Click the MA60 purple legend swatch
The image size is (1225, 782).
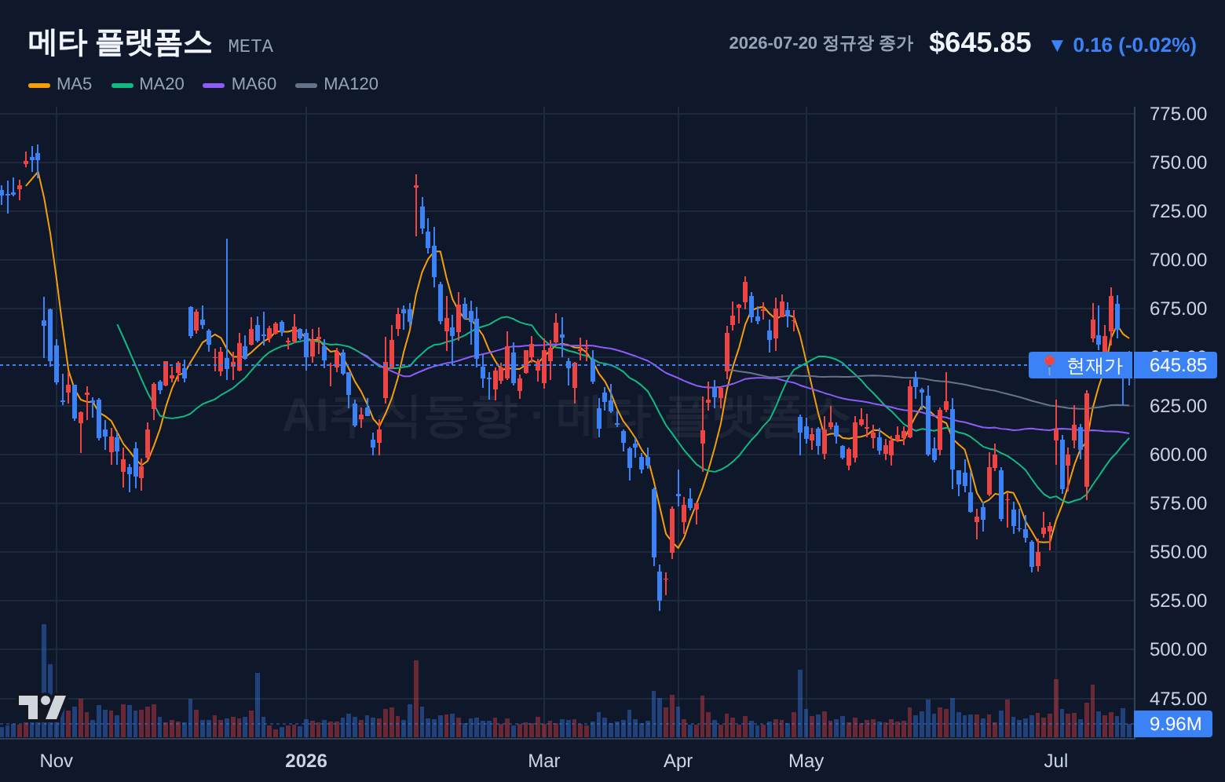214,85
